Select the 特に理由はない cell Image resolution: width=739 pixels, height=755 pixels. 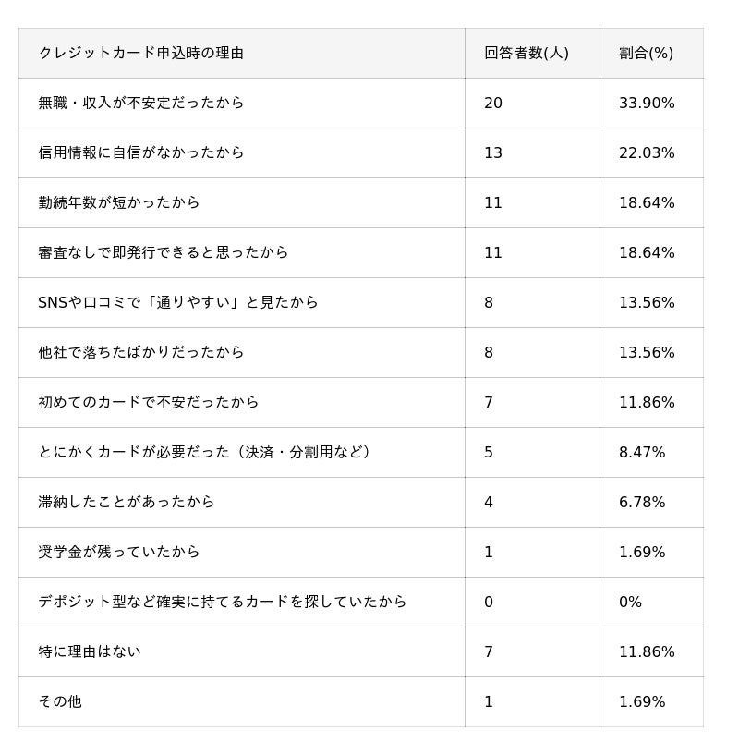(x=90, y=652)
